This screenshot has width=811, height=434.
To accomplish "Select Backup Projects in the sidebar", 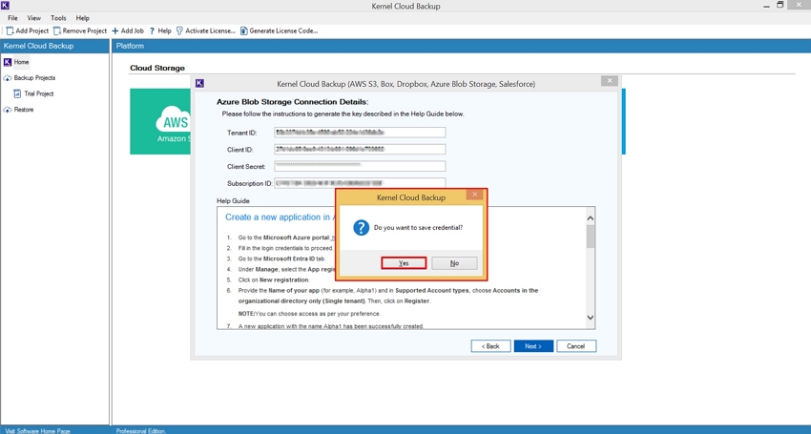I will [x=34, y=78].
